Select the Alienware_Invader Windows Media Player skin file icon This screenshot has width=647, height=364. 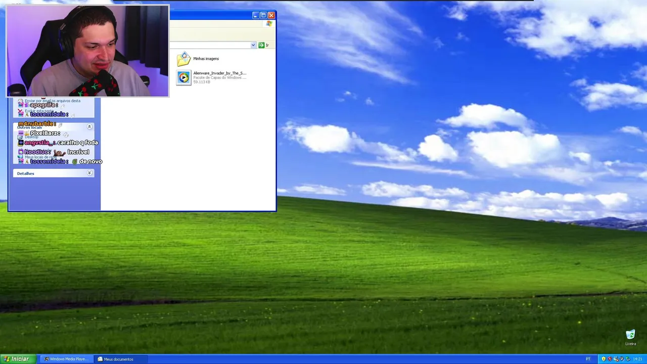coord(183,77)
